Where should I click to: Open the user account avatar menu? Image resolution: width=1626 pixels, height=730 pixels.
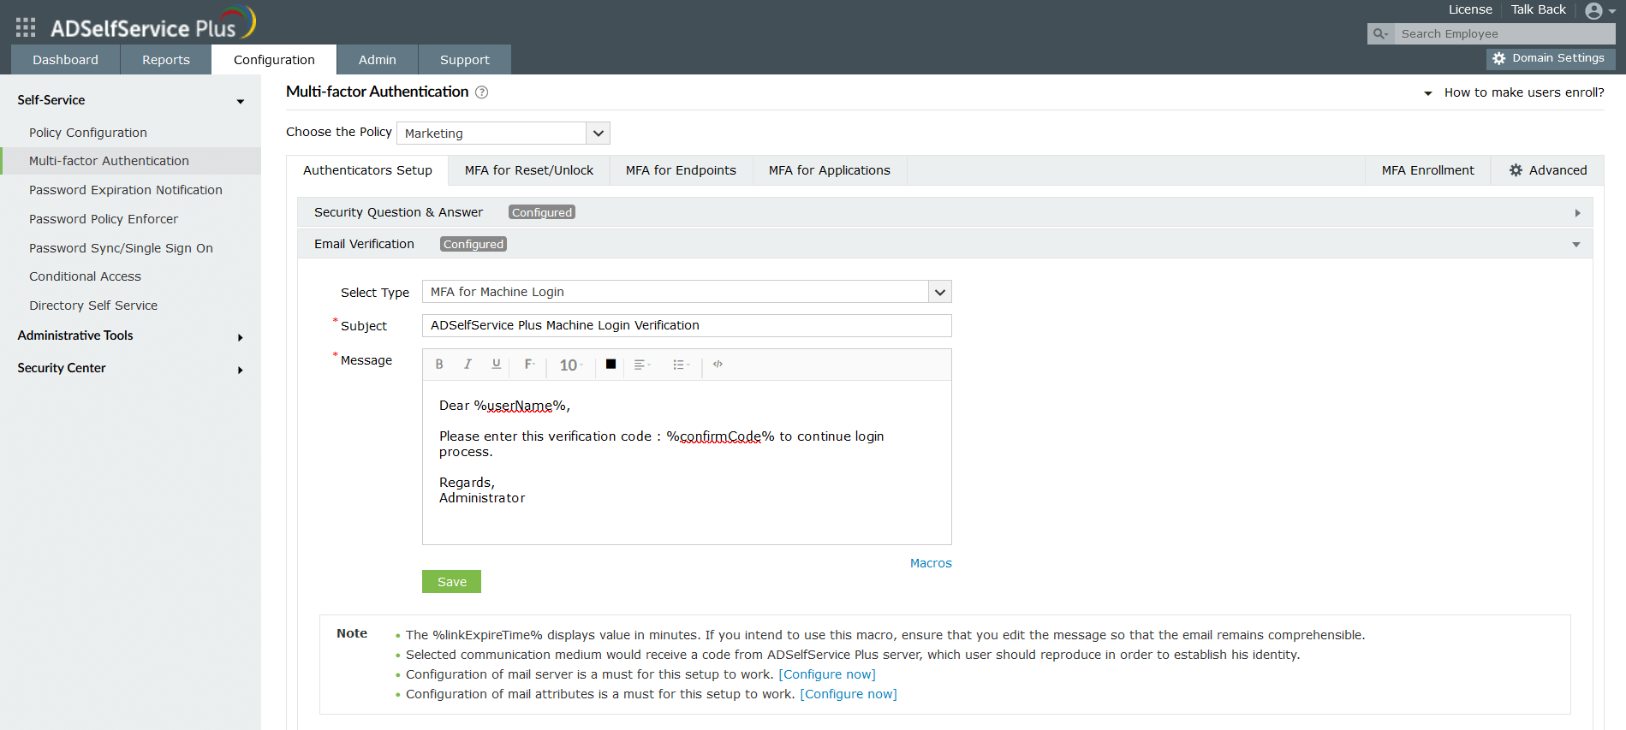pos(1599,11)
